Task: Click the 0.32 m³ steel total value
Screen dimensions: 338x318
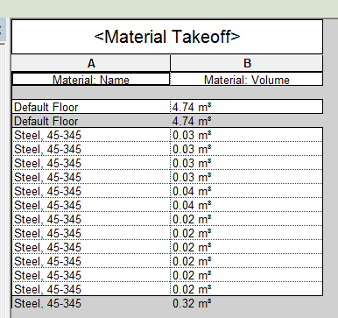Action: pyautogui.click(x=192, y=303)
